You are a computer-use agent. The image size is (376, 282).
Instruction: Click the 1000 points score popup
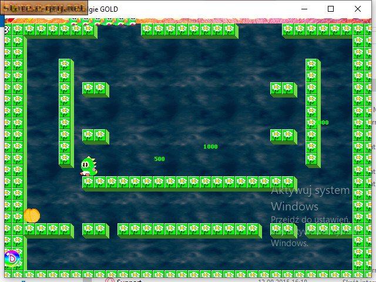(x=210, y=146)
